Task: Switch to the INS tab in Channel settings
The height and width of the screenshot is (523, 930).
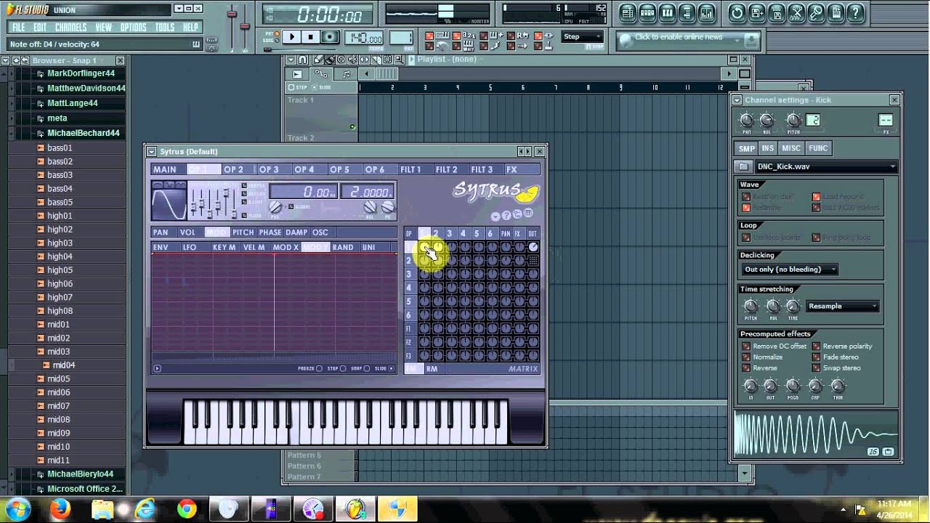Action: click(x=768, y=148)
